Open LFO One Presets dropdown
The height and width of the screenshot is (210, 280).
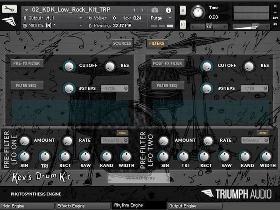[x=115, y=140]
